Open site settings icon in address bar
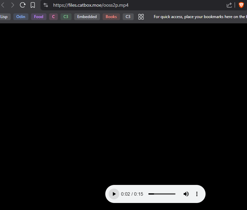The image size is (247, 210). pyautogui.click(x=46, y=5)
